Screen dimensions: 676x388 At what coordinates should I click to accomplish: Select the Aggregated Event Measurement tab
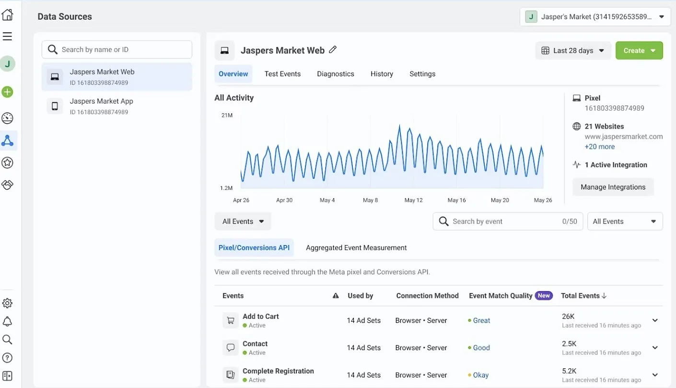pyautogui.click(x=356, y=248)
